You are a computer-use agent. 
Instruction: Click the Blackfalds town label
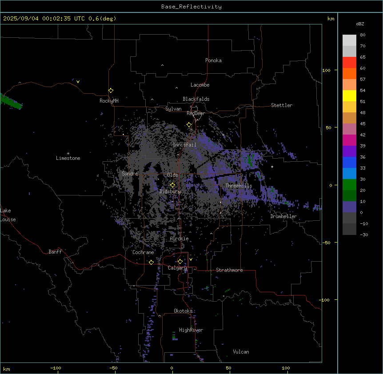coord(196,99)
